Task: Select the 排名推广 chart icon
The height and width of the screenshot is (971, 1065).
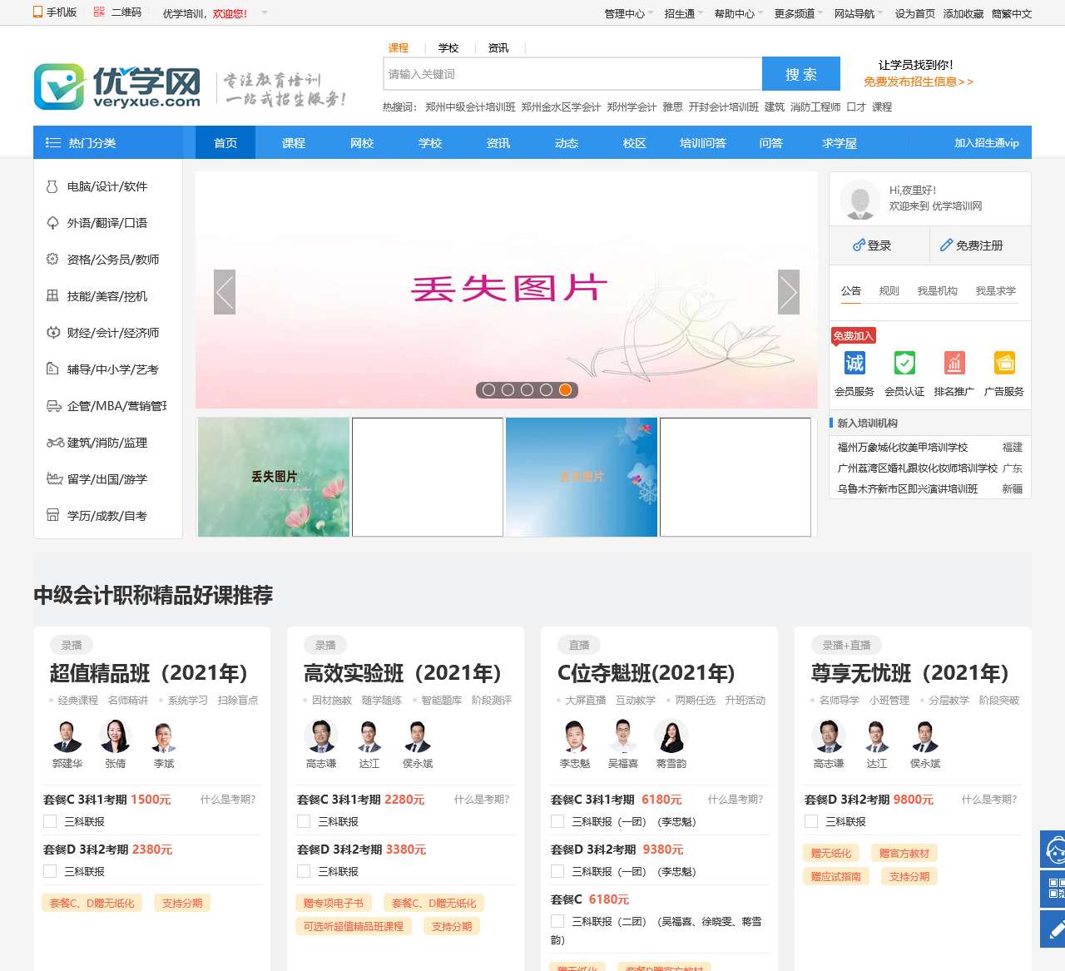Action: [954, 363]
